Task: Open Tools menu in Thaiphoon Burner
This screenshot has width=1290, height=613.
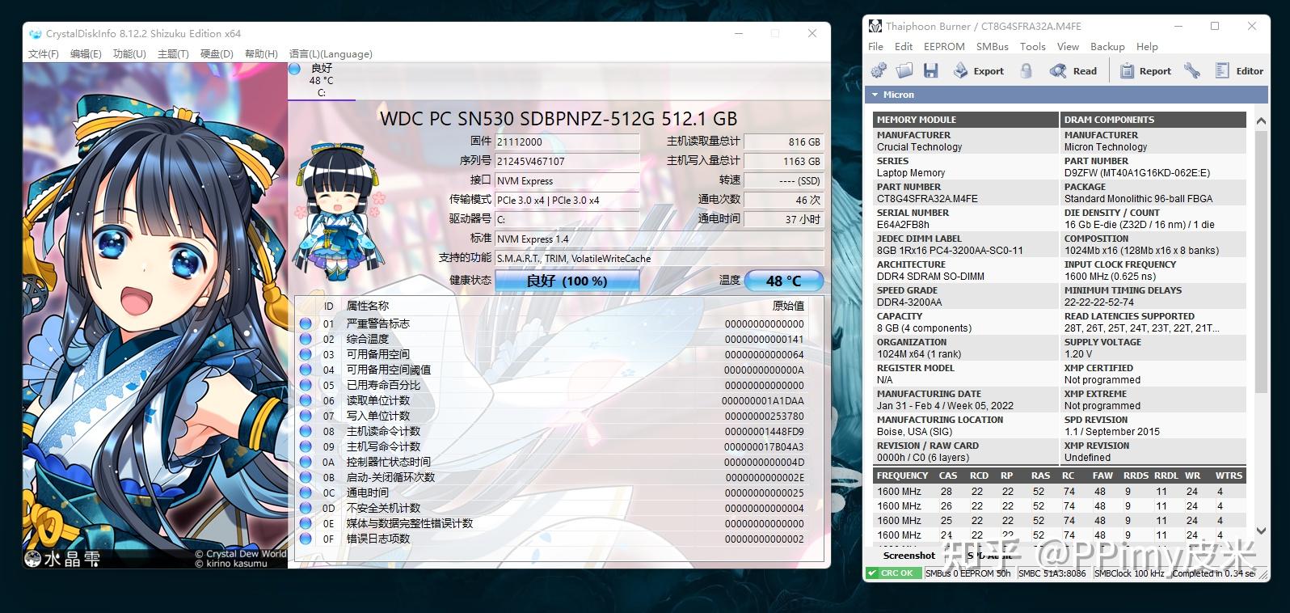Action: tap(1033, 47)
